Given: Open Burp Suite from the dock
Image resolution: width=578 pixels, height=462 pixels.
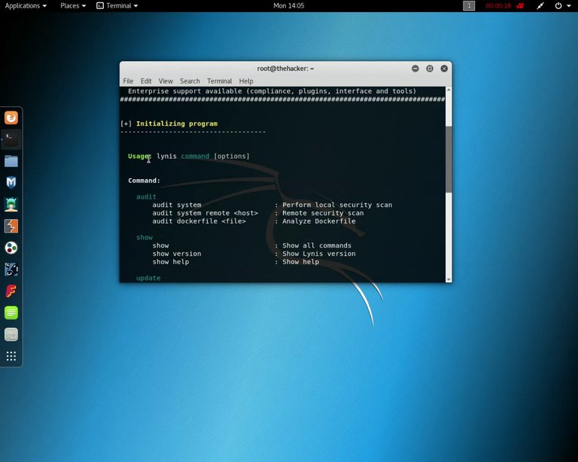Looking at the screenshot, I should click(x=11, y=226).
